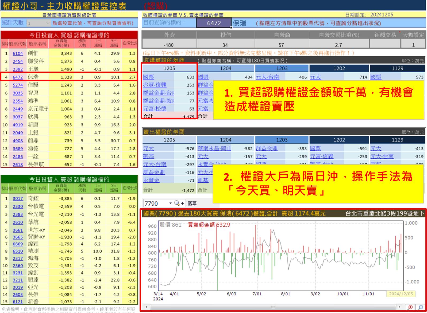The width and height of the screenshot is (427, 313).
Task: Open stock code 2618 長榮航
Action: coord(18,165)
